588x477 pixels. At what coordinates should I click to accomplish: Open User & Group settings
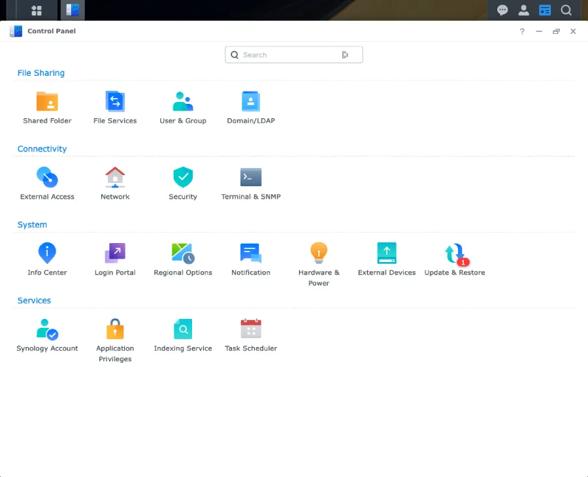(183, 108)
